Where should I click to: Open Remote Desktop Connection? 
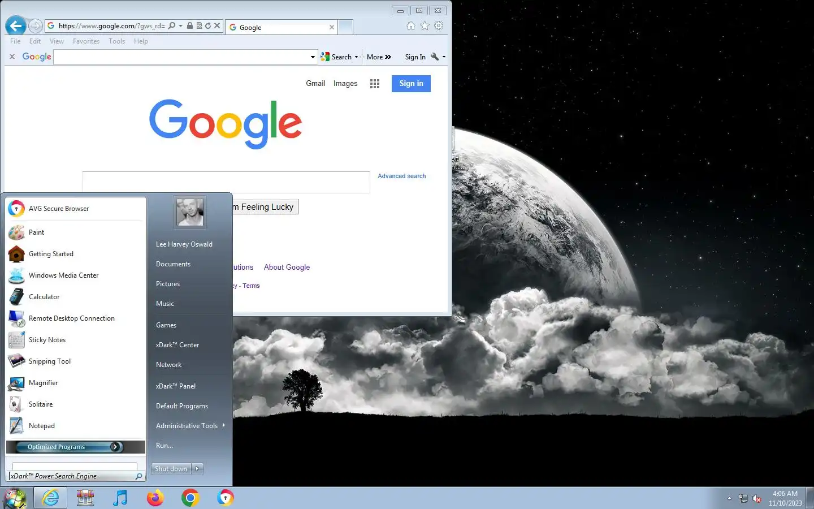[x=76, y=318]
